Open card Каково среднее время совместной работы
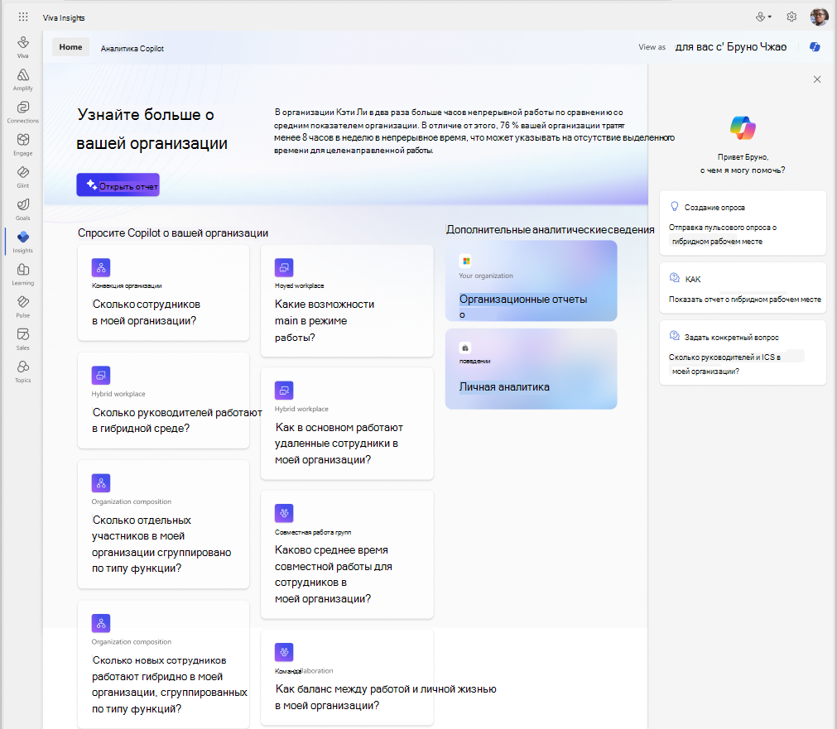Image resolution: width=837 pixels, height=729 pixels. [347, 554]
